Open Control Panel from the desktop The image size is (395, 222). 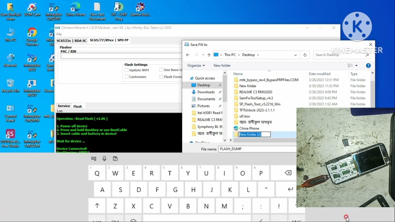point(10,113)
